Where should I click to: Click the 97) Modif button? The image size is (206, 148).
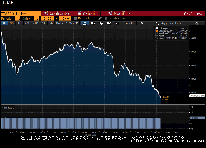click(116, 13)
